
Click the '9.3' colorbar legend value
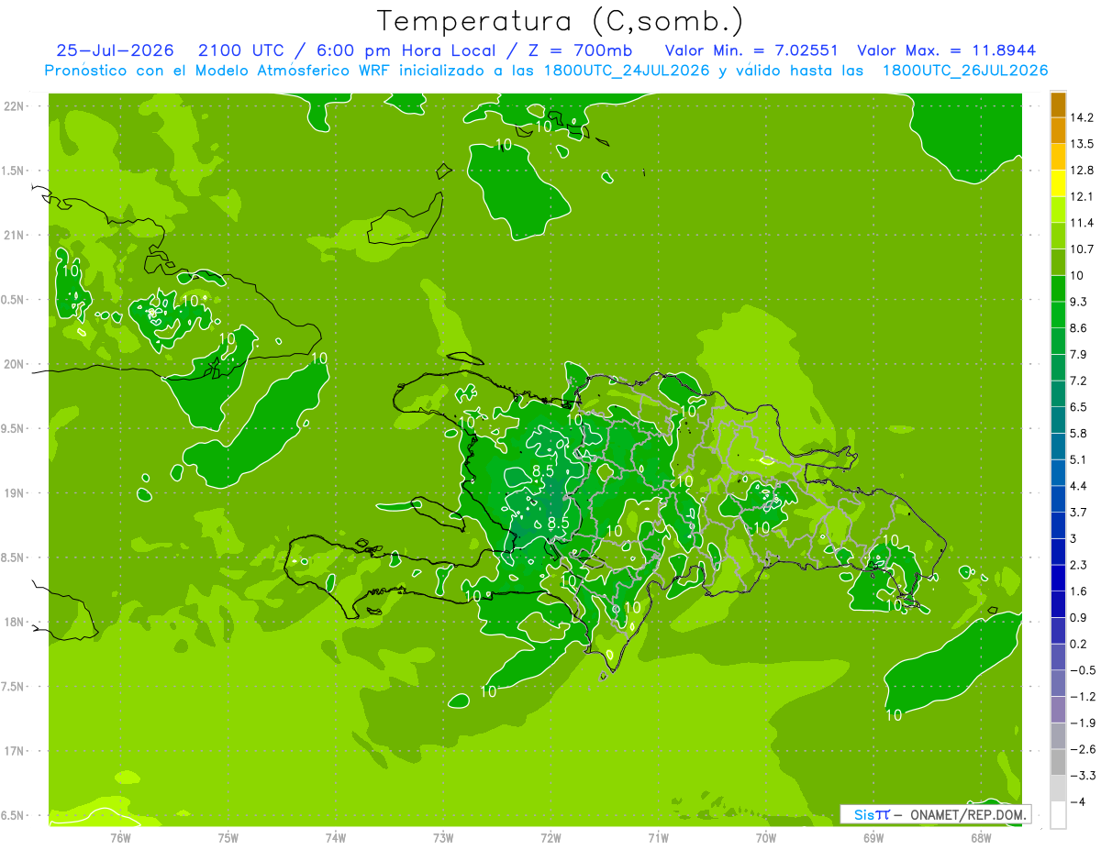[1078, 302]
